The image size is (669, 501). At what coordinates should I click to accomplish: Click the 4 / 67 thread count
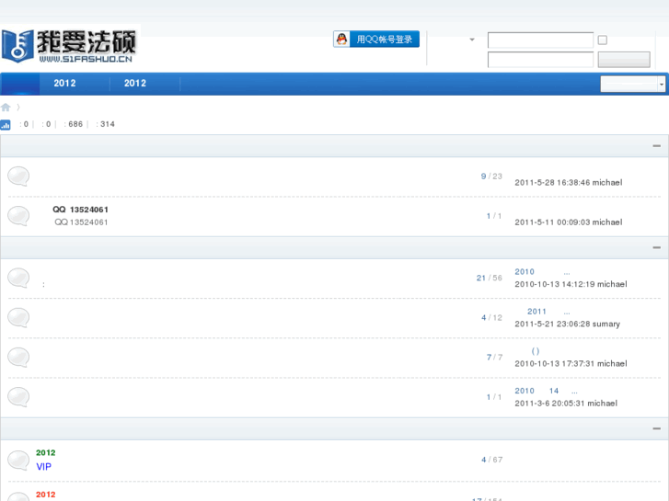coord(491,460)
